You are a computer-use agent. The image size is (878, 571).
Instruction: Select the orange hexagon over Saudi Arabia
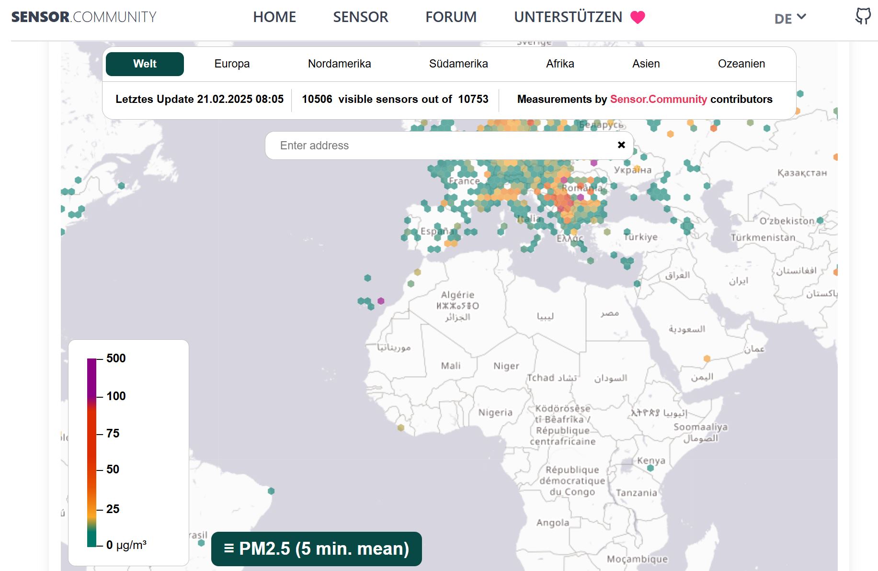[x=707, y=358]
